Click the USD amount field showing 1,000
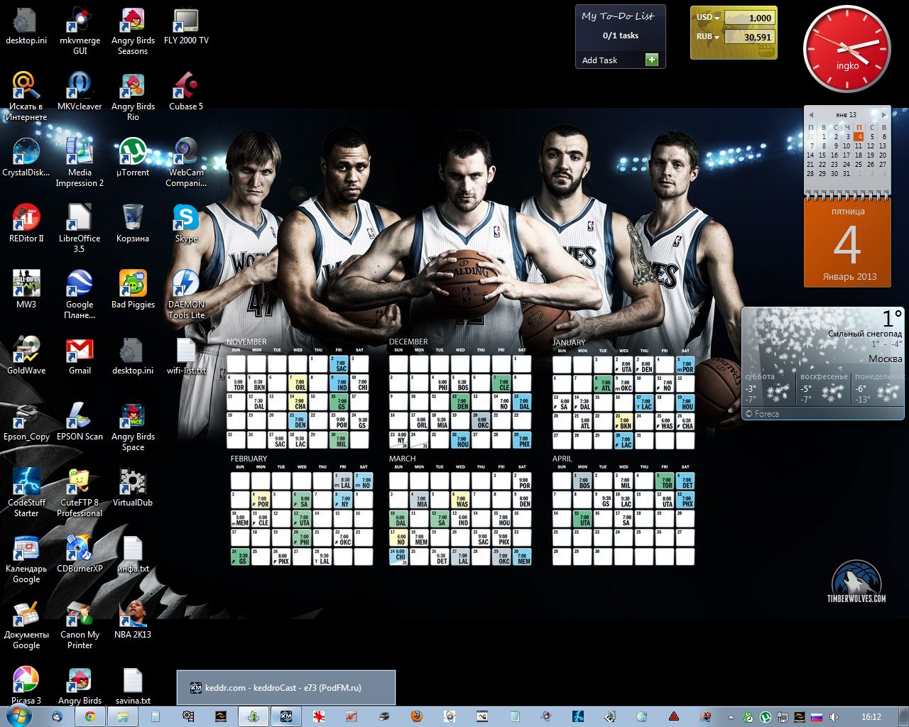The height and width of the screenshot is (727, 909). (x=749, y=18)
